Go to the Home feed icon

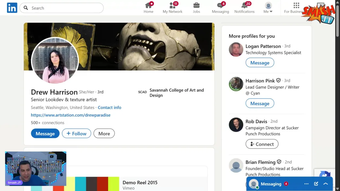click(x=148, y=6)
